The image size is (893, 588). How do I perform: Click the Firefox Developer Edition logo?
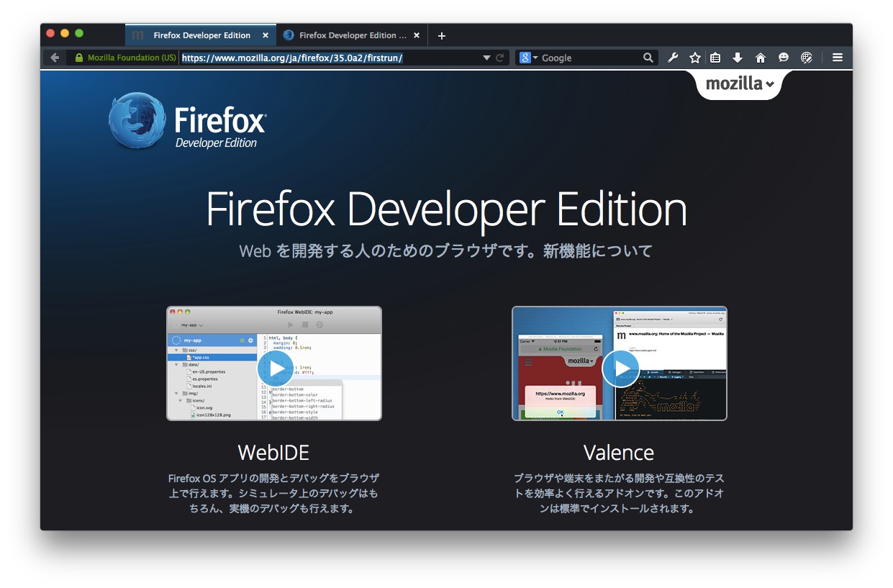click(x=187, y=121)
